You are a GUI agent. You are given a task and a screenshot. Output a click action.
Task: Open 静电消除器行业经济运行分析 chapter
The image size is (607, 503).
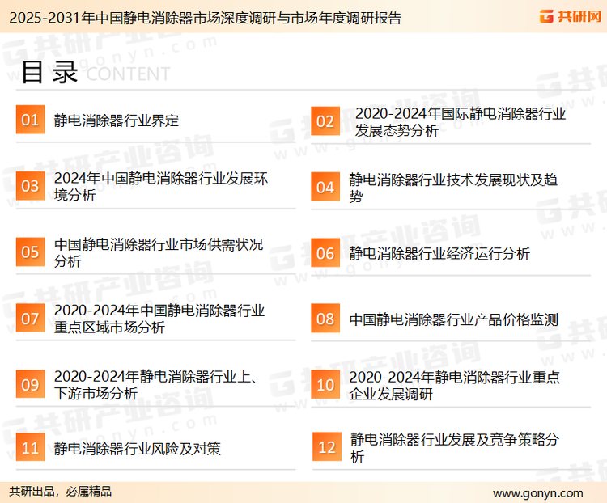click(439, 253)
